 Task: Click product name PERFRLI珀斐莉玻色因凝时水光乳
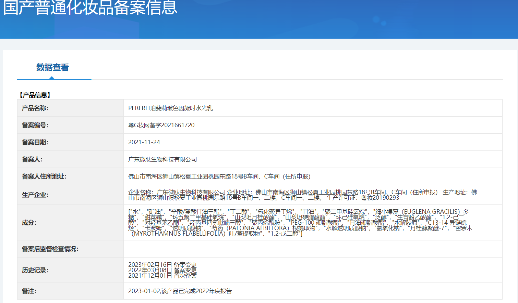pyautogui.click(x=170, y=108)
